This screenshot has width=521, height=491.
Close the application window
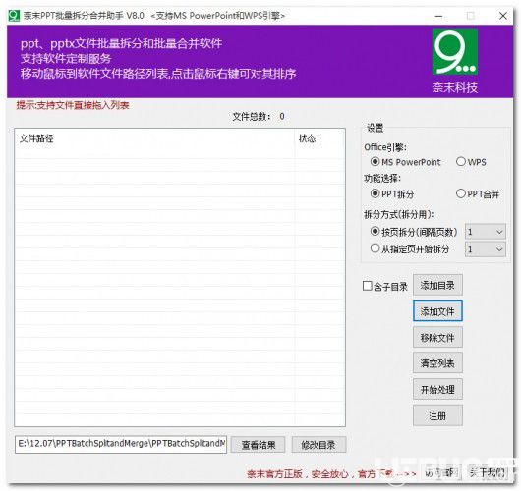point(503,16)
